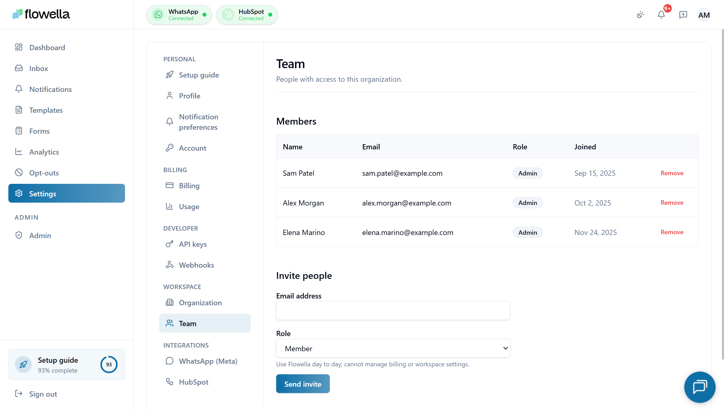This screenshot has width=724, height=411.
Task: Click the Usage bar chart icon
Action: (x=169, y=206)
